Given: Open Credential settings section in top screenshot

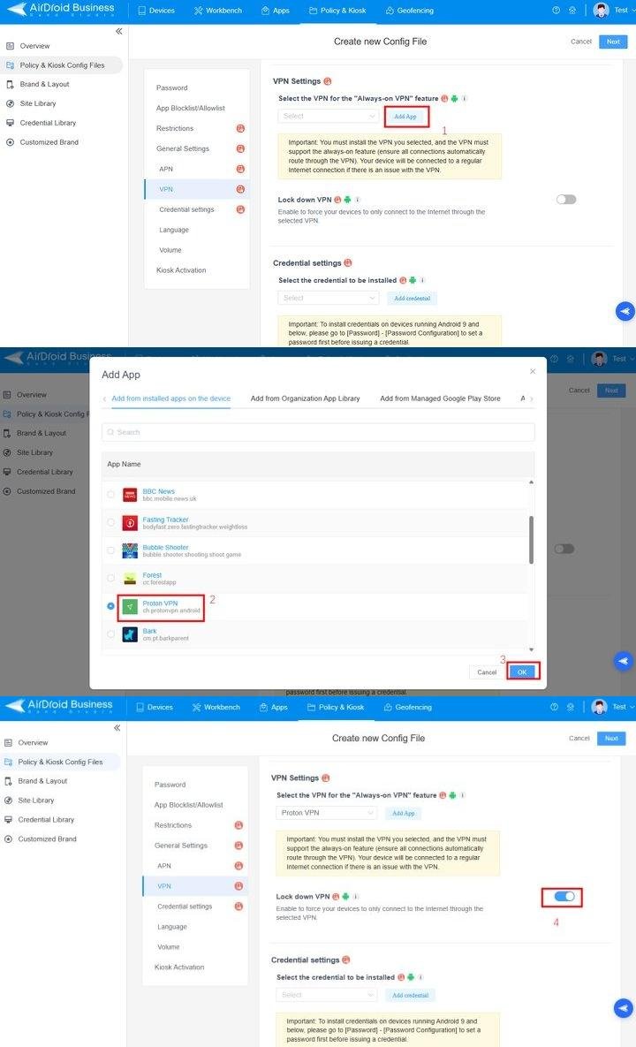Looking at the screenshot, I should pyautogui.click(x=187, y=209).
